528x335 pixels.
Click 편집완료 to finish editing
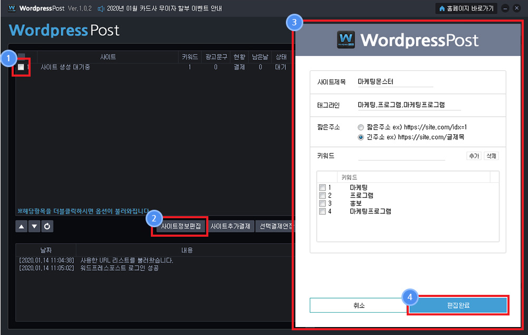click(458, 305)
